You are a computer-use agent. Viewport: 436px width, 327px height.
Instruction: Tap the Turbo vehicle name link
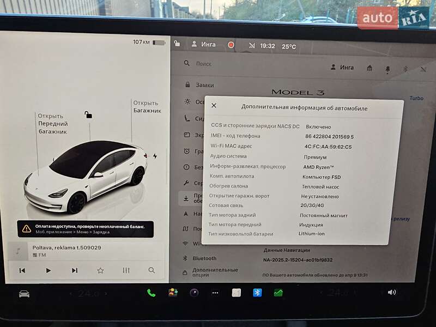coord(416,98)
